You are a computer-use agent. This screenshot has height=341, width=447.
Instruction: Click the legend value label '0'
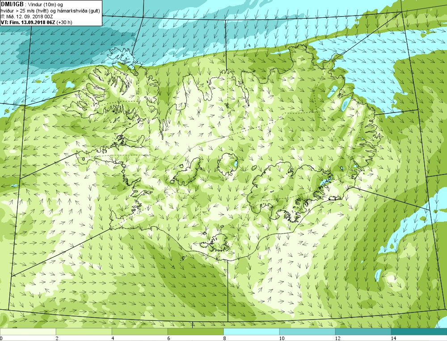pos(1,338)
